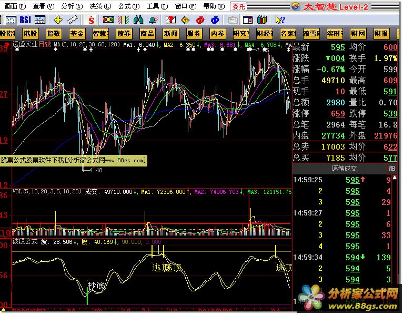Switch to the 新闻 tab button
This screenshot has height=314, width=403.
click(170, 33)
